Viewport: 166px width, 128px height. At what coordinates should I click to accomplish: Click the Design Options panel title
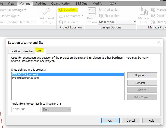111,27
